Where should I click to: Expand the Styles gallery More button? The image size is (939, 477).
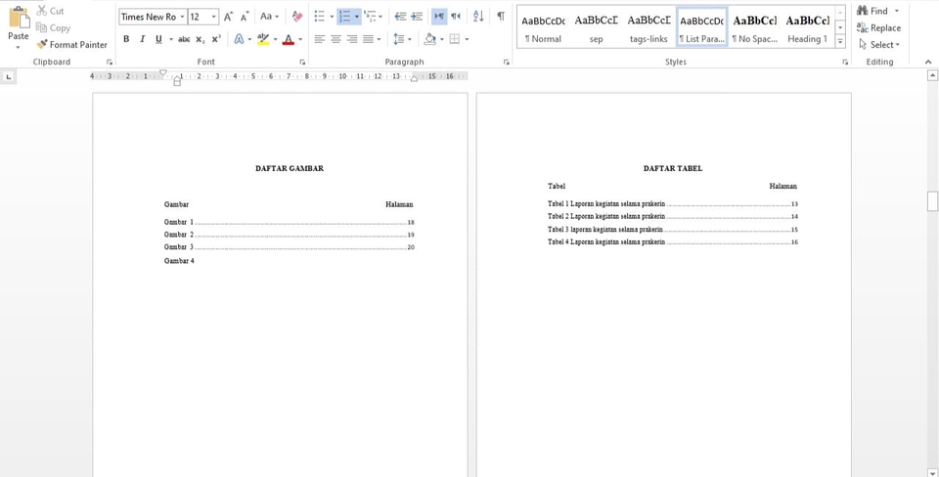(840, 42)
